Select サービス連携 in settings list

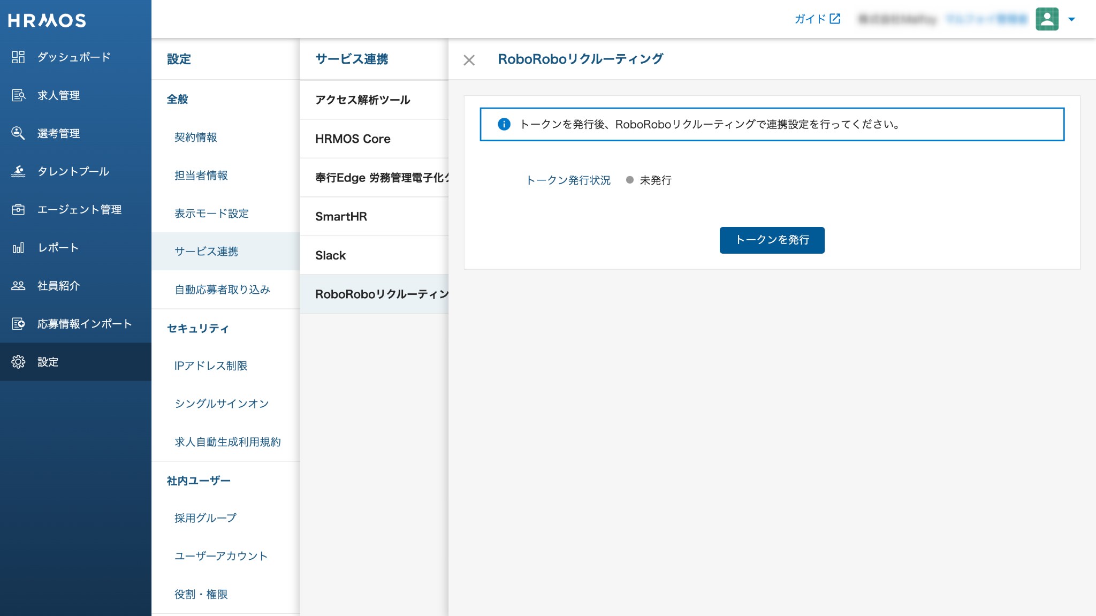tap(225, 251)
